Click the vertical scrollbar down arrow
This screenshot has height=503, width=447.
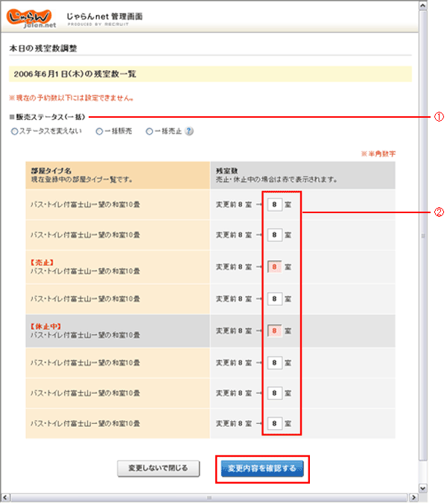[423, 488]
